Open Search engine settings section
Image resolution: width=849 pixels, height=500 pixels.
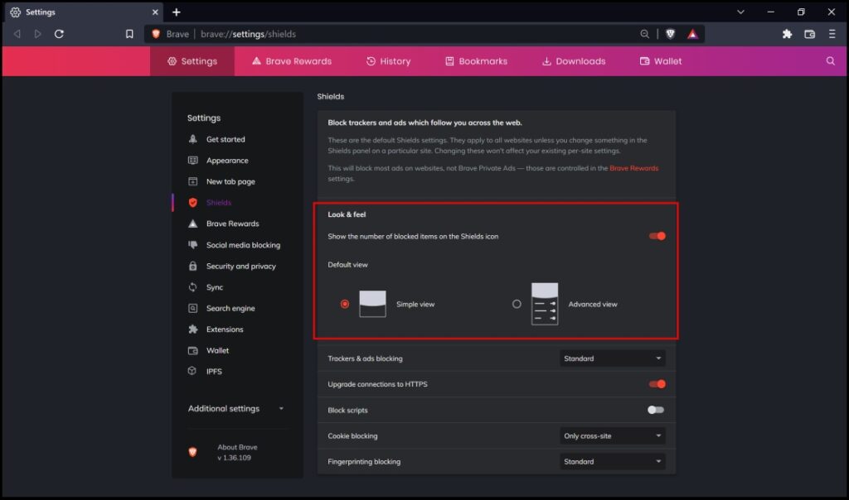coord(230,308)
